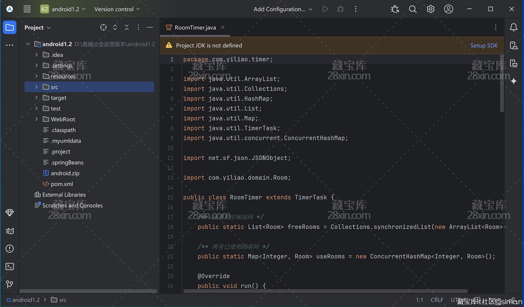Close the RoomTimer.java tab
The width and height of the screenshot is (524, 307).
point(223,28)
